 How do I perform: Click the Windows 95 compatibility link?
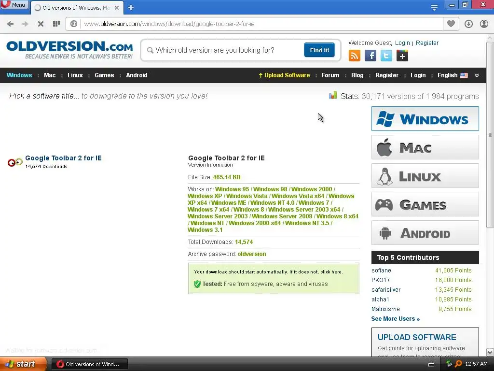[232, 189]
